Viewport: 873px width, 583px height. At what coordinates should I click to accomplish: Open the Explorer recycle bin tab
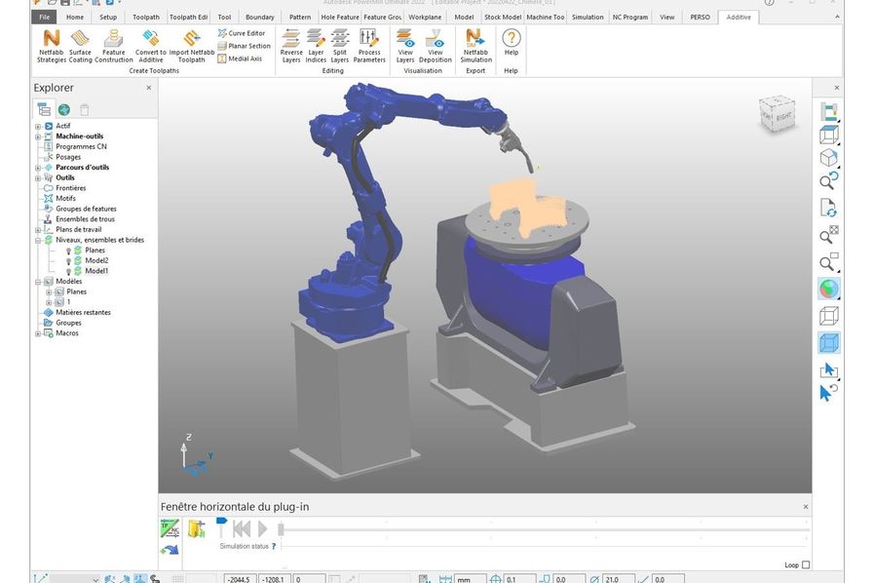coord(85,110)
